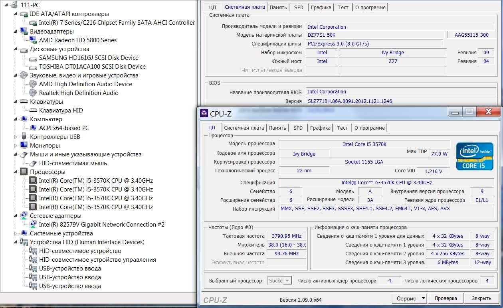Viewport: 503px width, 308px height.
Task: Click the DZ77SL-50K motherboard model field
Action: coord(375,35)
